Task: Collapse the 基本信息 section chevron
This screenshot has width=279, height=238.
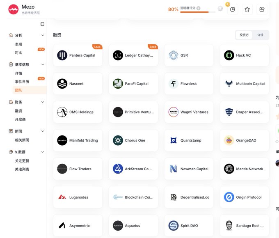Action: click(43, 64)
